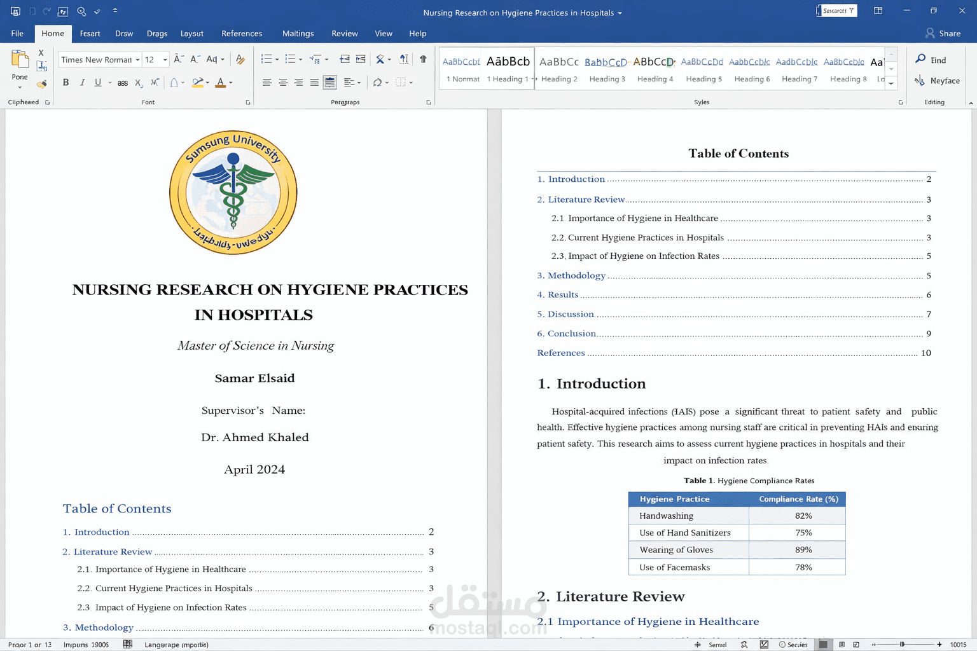Click the font color A swatch
This screenshot has width=977, height=651.
pyautogui.click(x=220, y=83)
